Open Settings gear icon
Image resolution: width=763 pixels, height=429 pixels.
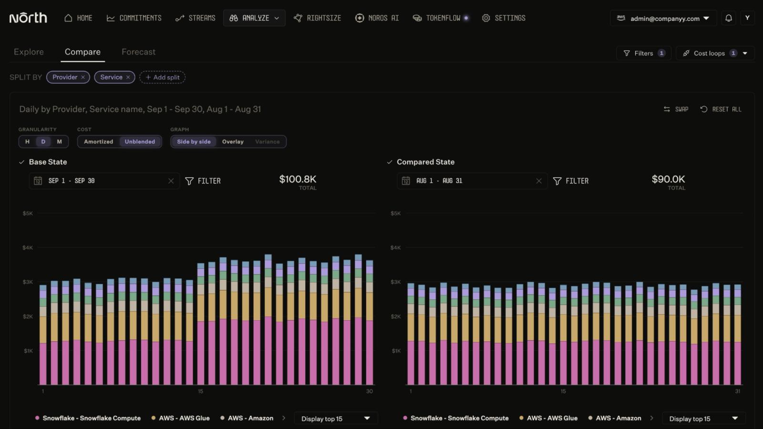pos(486,18)
